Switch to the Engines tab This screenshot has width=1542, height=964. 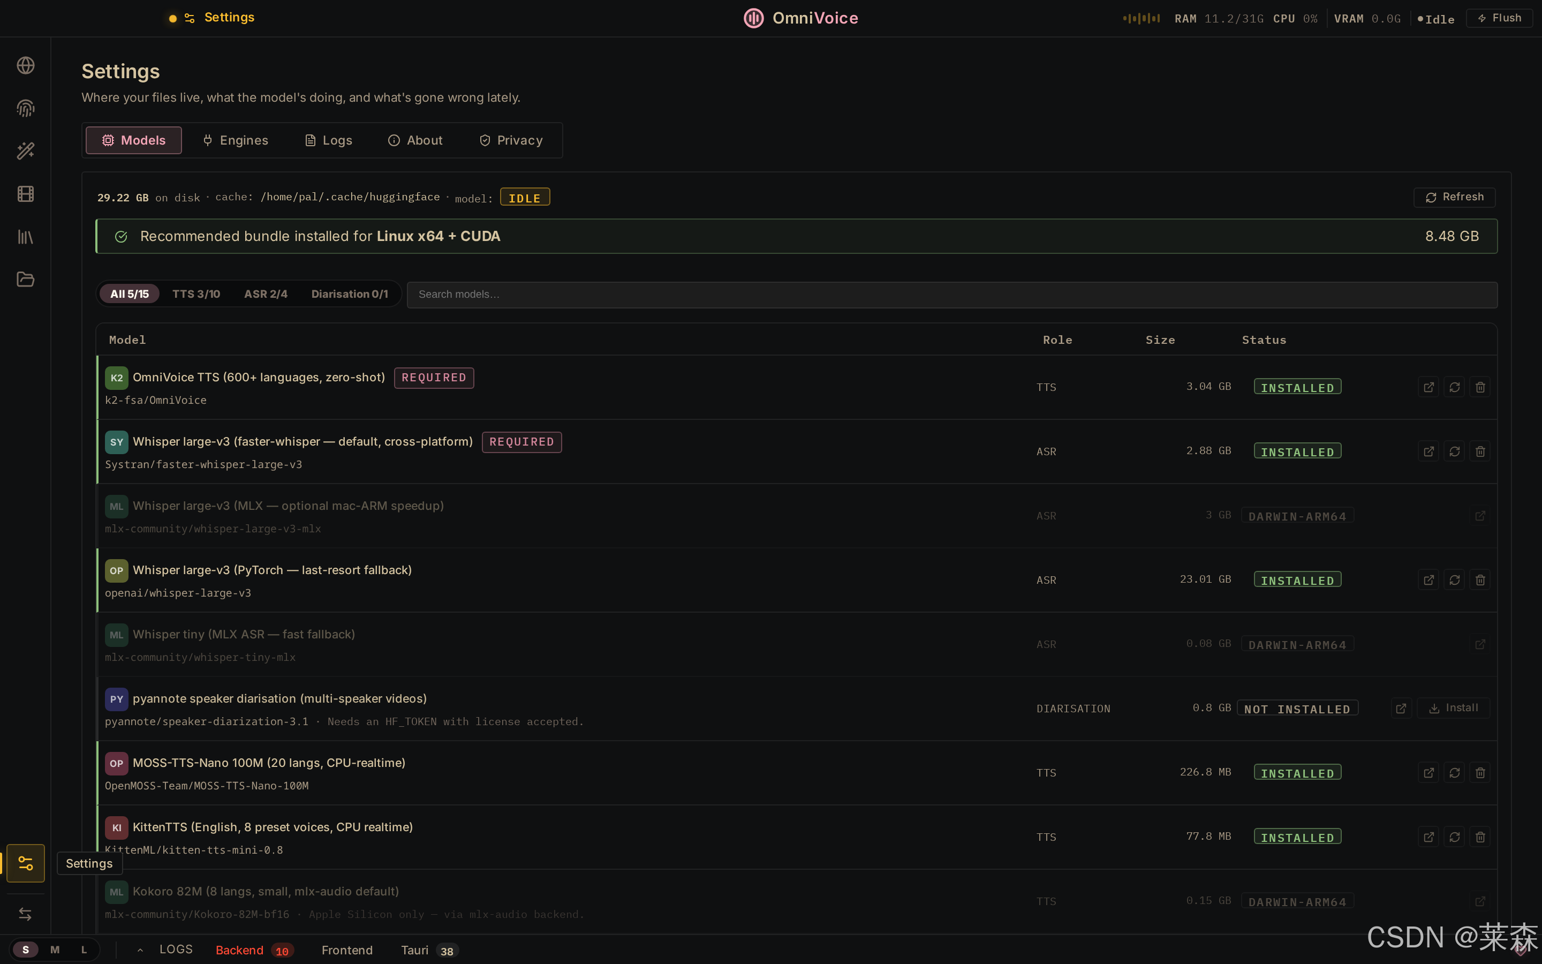coord(235,140)
